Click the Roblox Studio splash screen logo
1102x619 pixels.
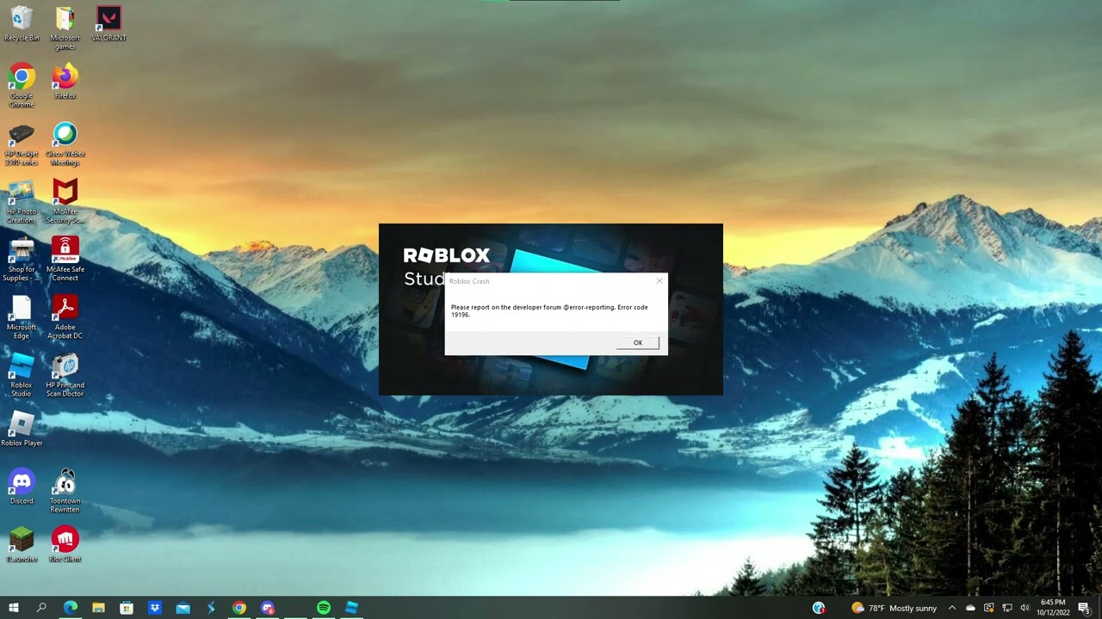pyautogui.click(x=447, y=255)
